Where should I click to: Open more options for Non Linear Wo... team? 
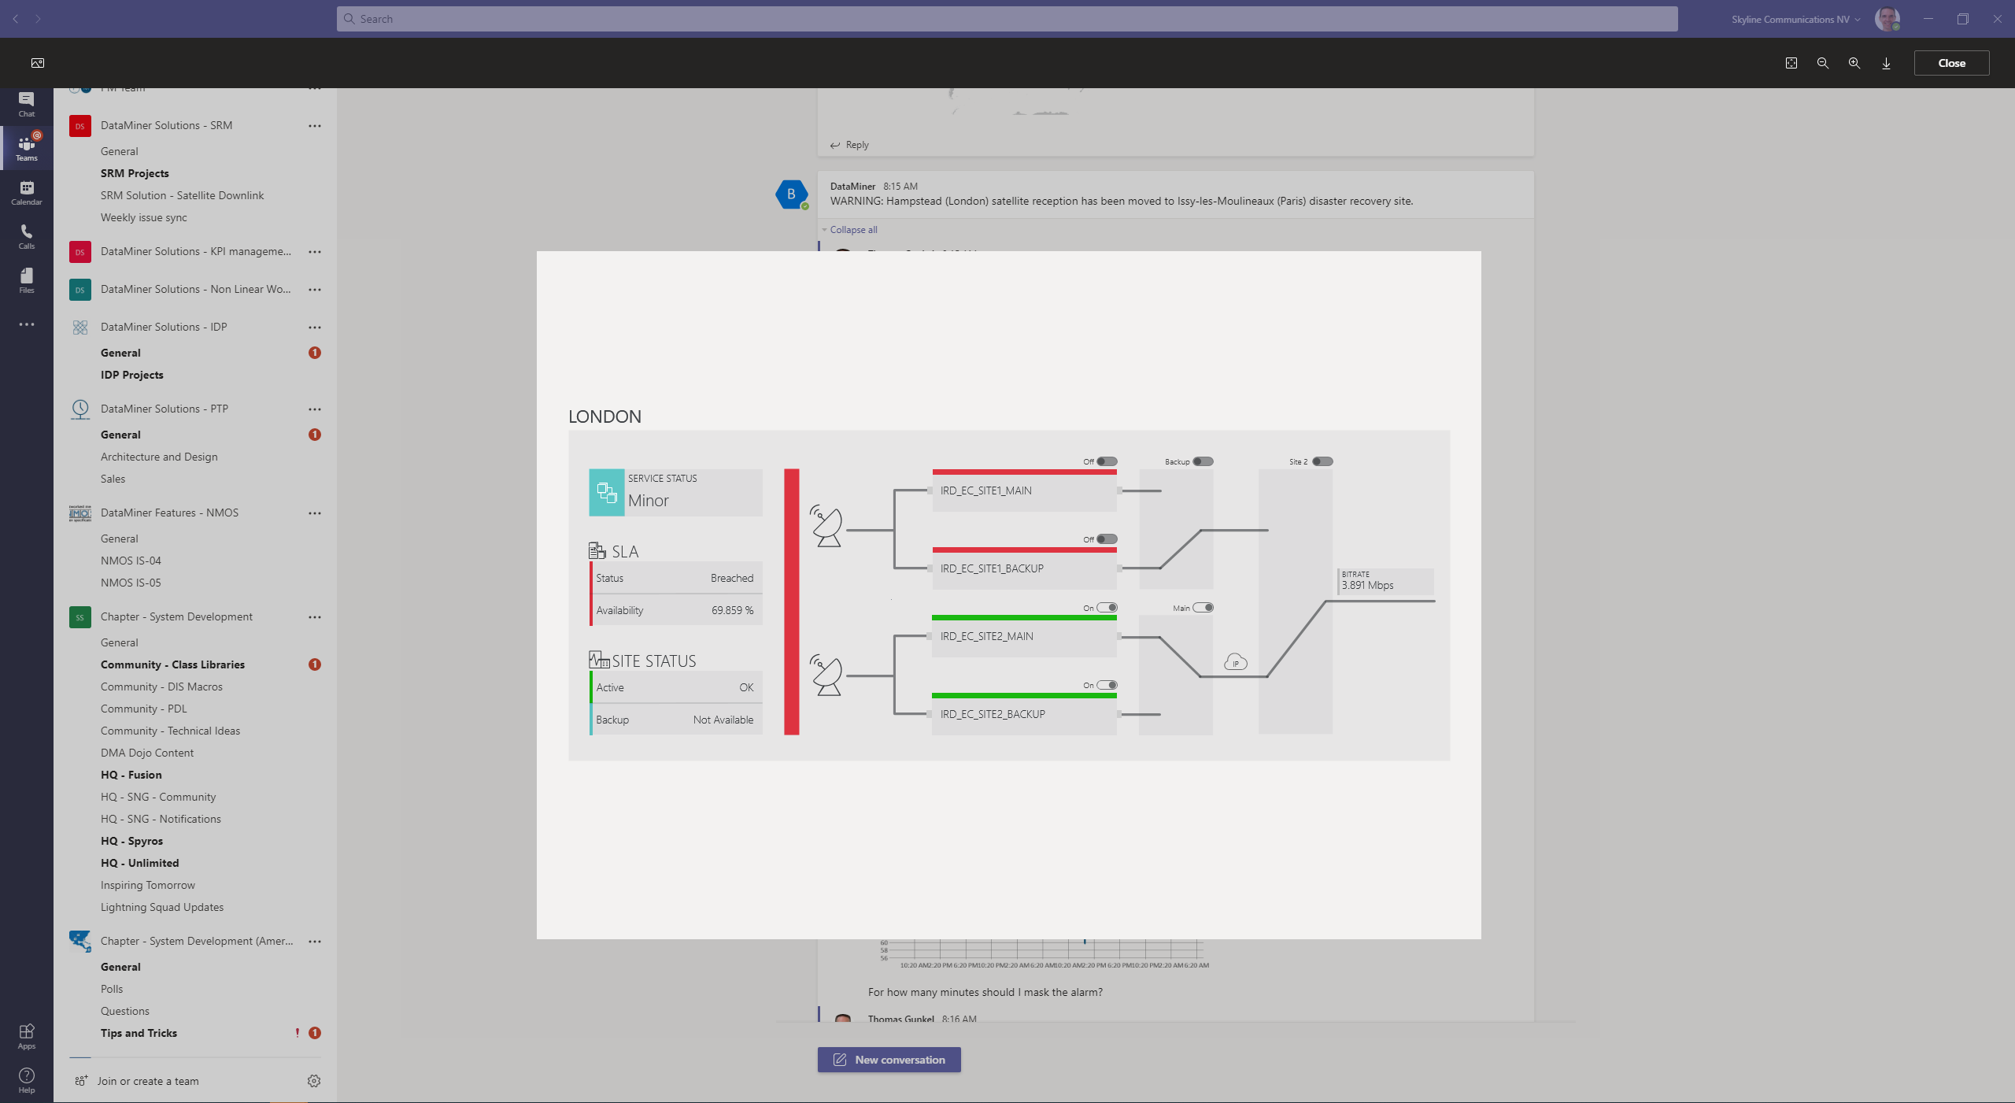coord(315,290)
